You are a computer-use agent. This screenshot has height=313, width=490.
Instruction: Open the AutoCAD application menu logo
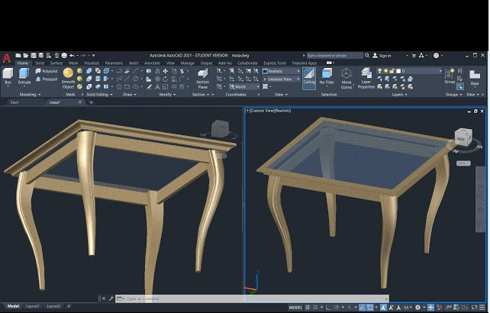click(7, 58)
